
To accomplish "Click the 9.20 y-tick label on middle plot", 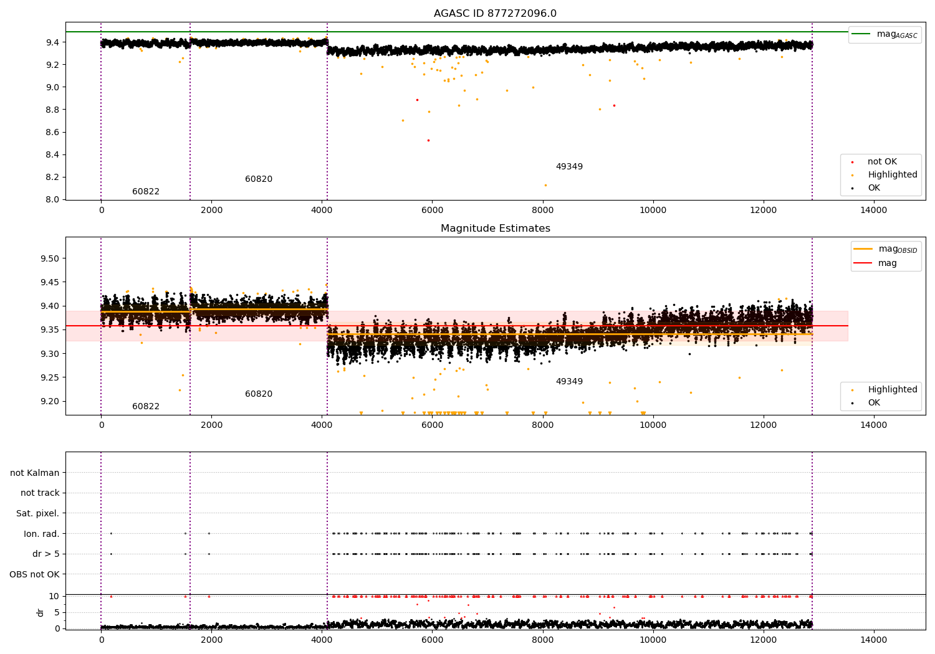I will pos(50,401).
